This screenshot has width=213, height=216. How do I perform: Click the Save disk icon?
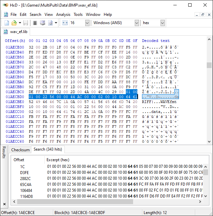(x=25, y=23)
